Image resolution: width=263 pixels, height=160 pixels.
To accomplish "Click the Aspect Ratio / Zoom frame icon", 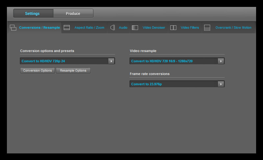I will tap(67, 28).
